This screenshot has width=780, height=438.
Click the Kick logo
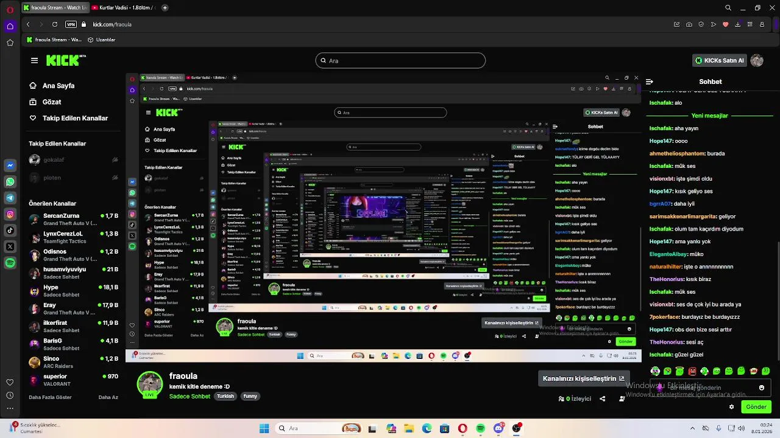click(65, 60)
